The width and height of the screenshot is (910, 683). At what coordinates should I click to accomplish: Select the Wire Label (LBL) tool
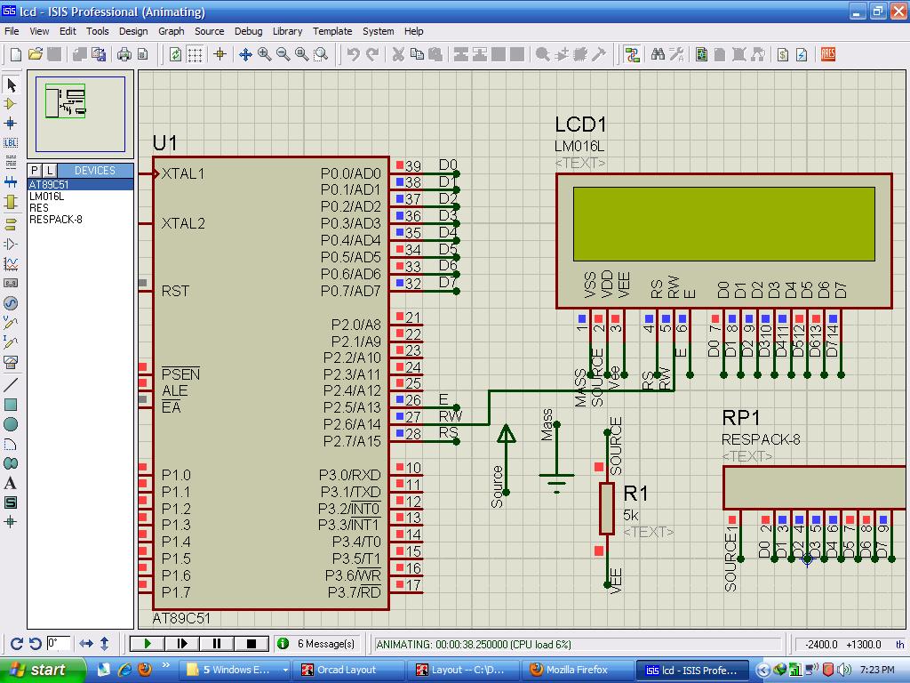point(11,142)
